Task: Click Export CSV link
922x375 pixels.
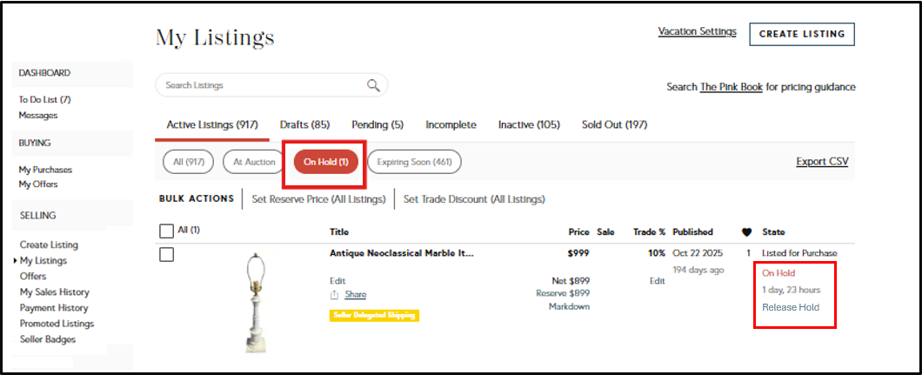Action: click(822, 161)
